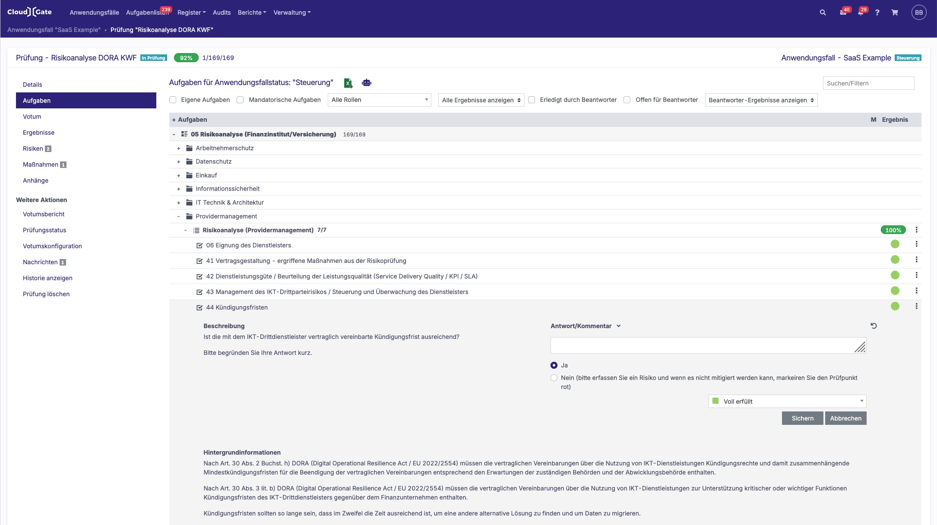Export tasks with the Excel icon

348,83
